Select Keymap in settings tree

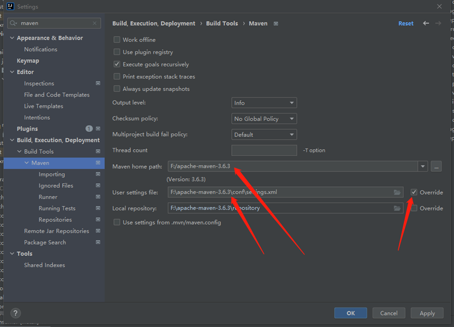(x=28, y=61)
